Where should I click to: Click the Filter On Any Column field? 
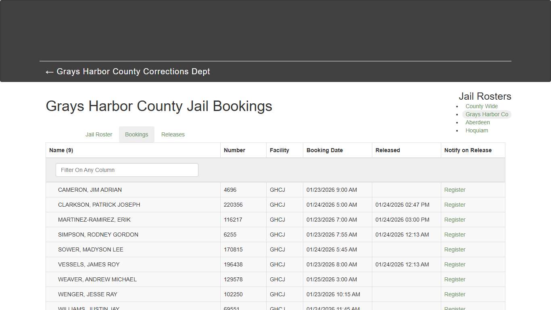(x=127, y=170)
